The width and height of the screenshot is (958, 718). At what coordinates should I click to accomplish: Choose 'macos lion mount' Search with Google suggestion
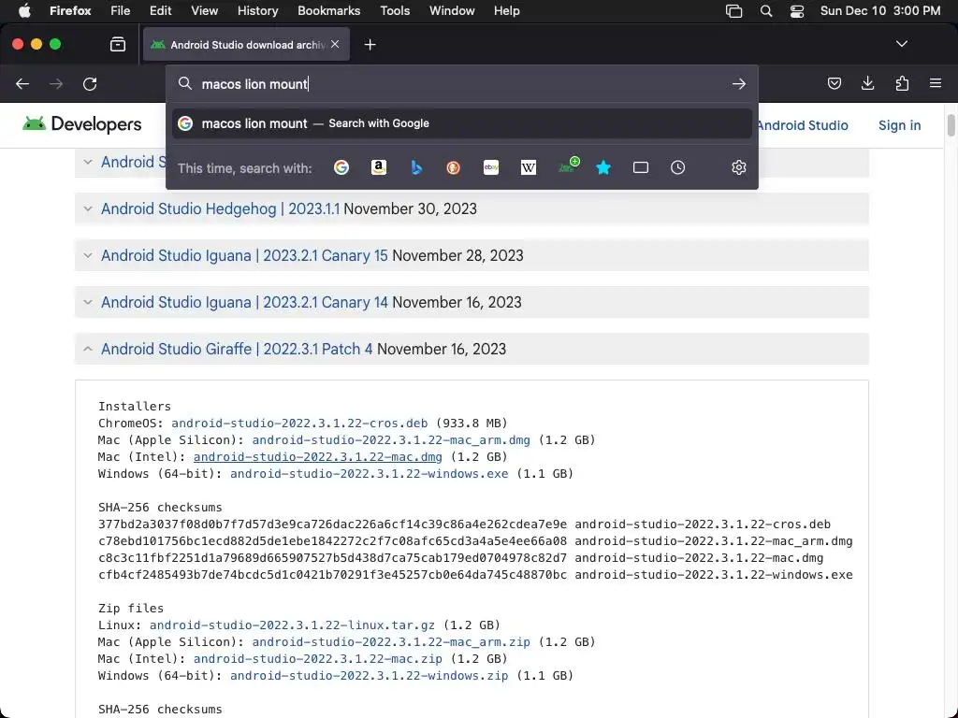(461, 123)
